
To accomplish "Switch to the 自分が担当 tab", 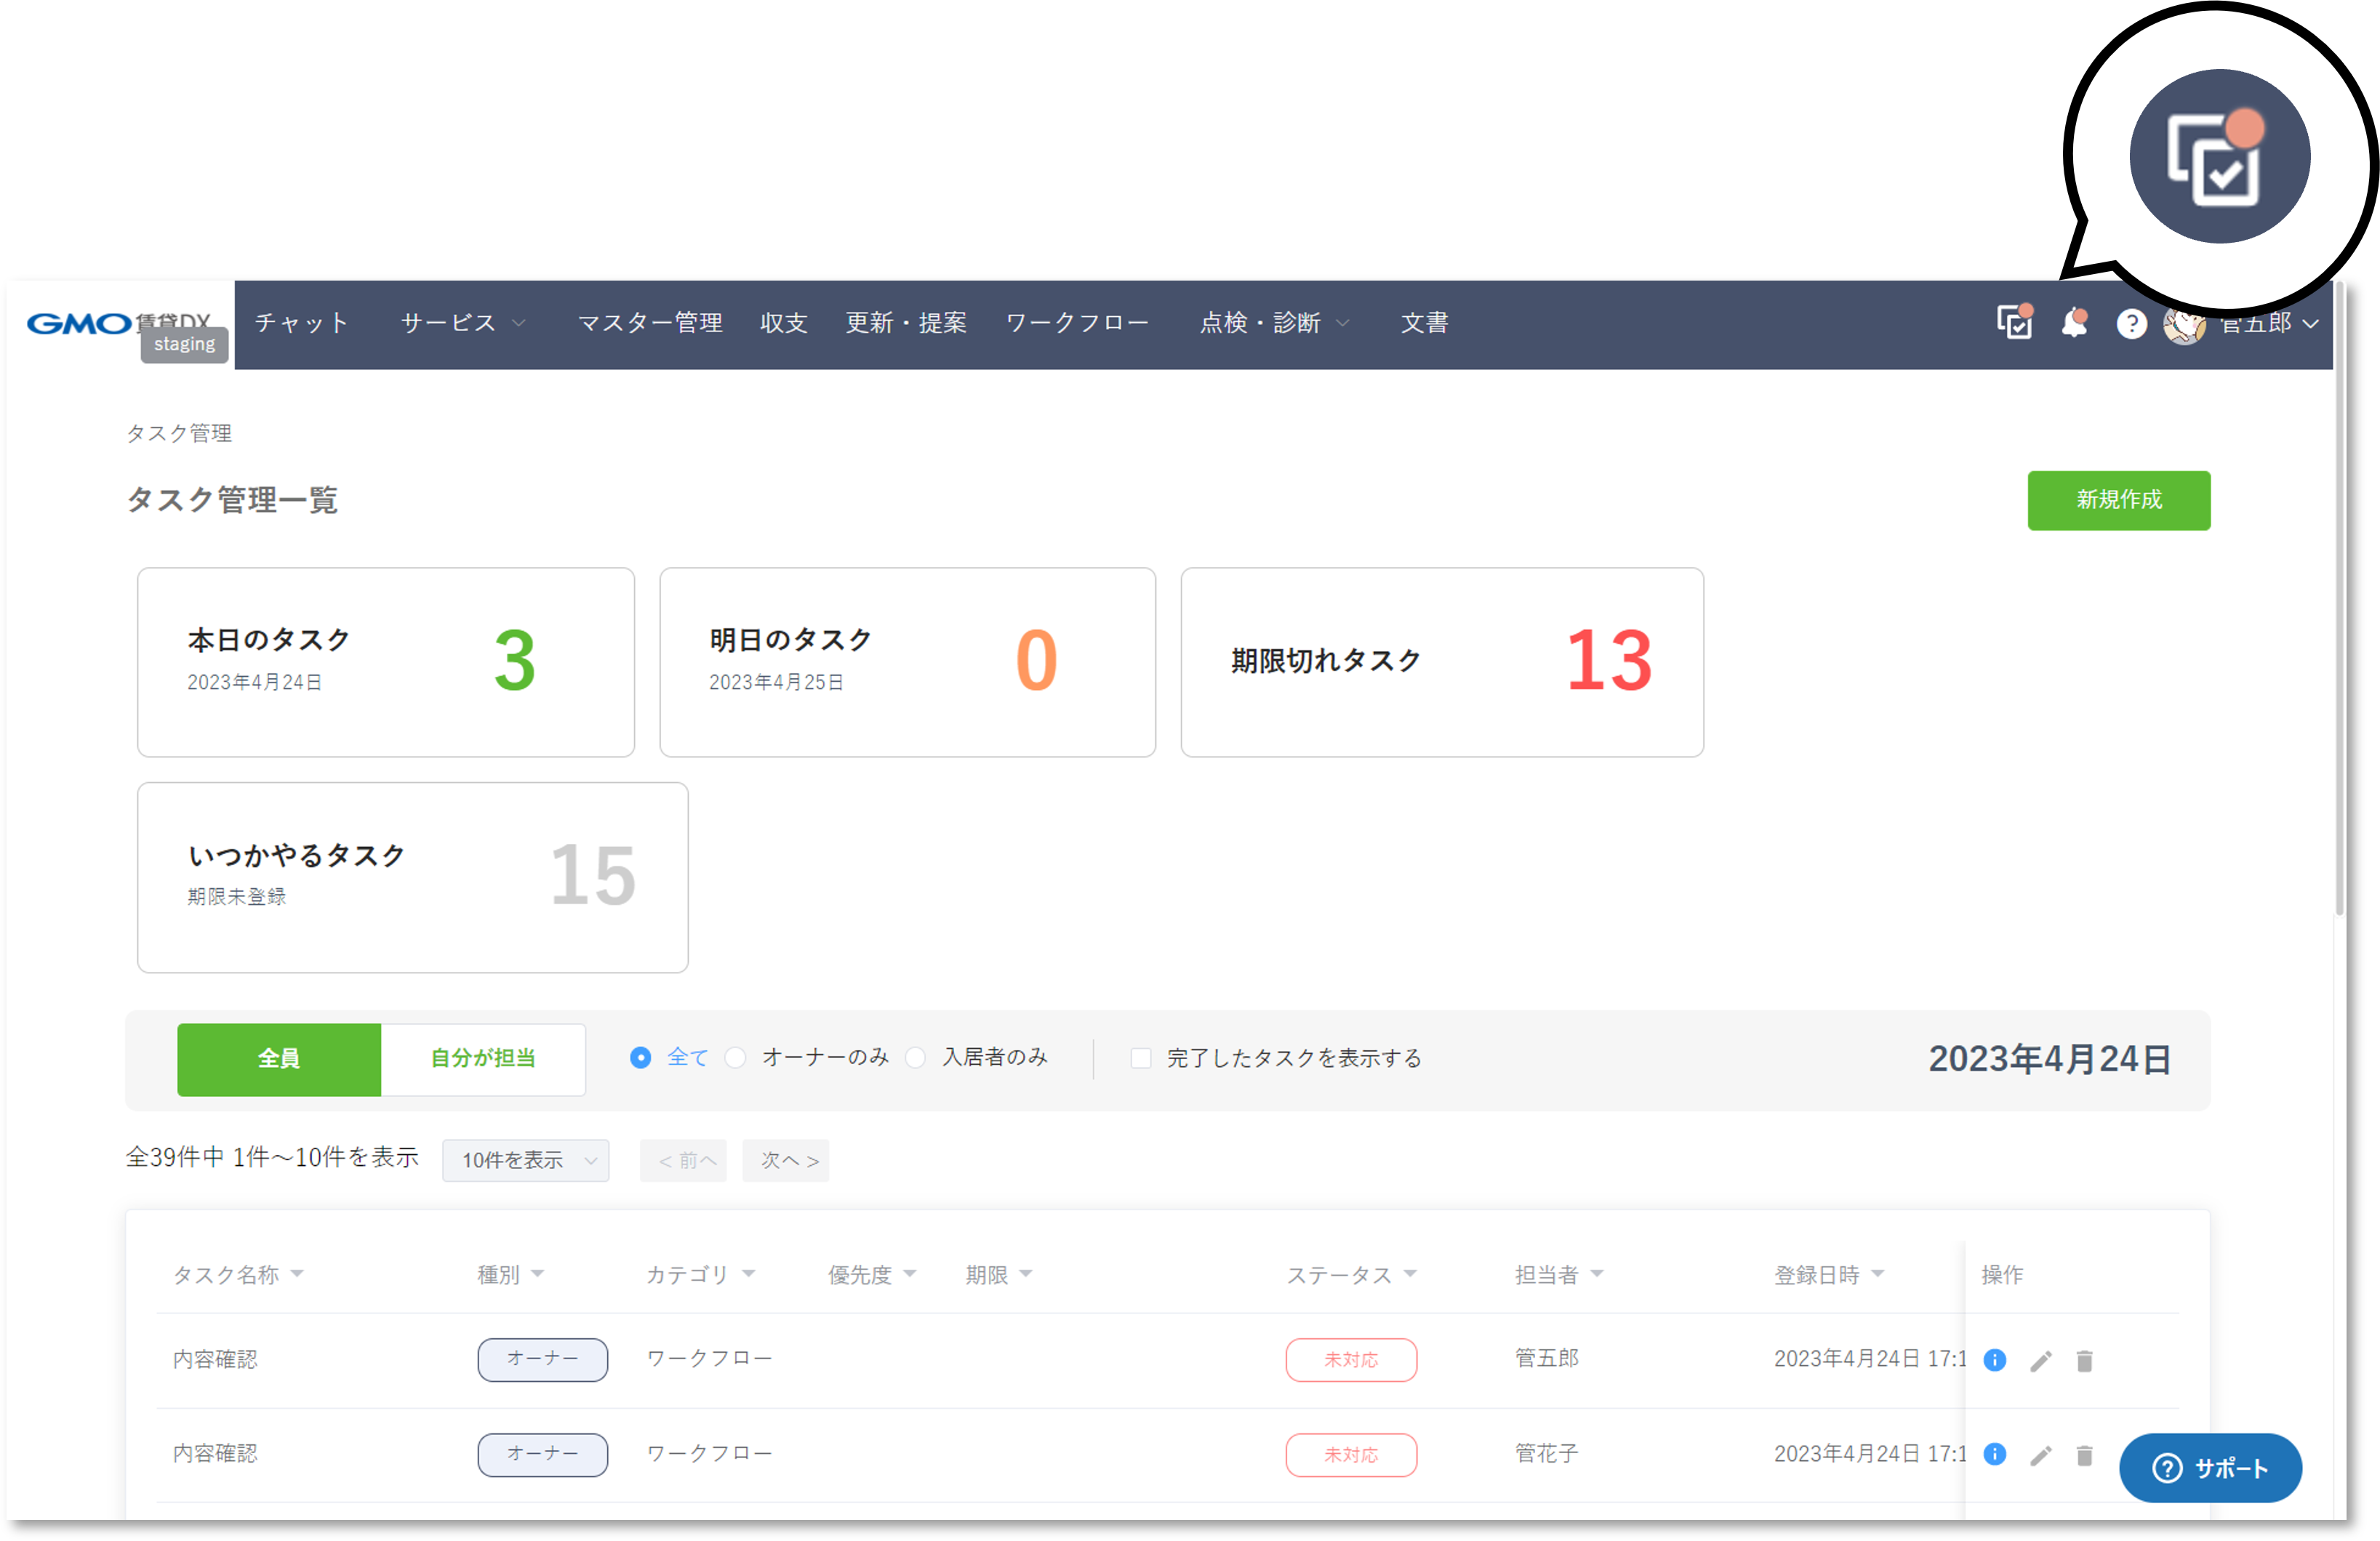I will [x=483, y=1058].
